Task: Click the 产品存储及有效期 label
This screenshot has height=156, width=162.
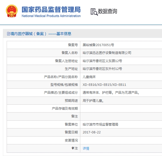Action: [65, 108]
